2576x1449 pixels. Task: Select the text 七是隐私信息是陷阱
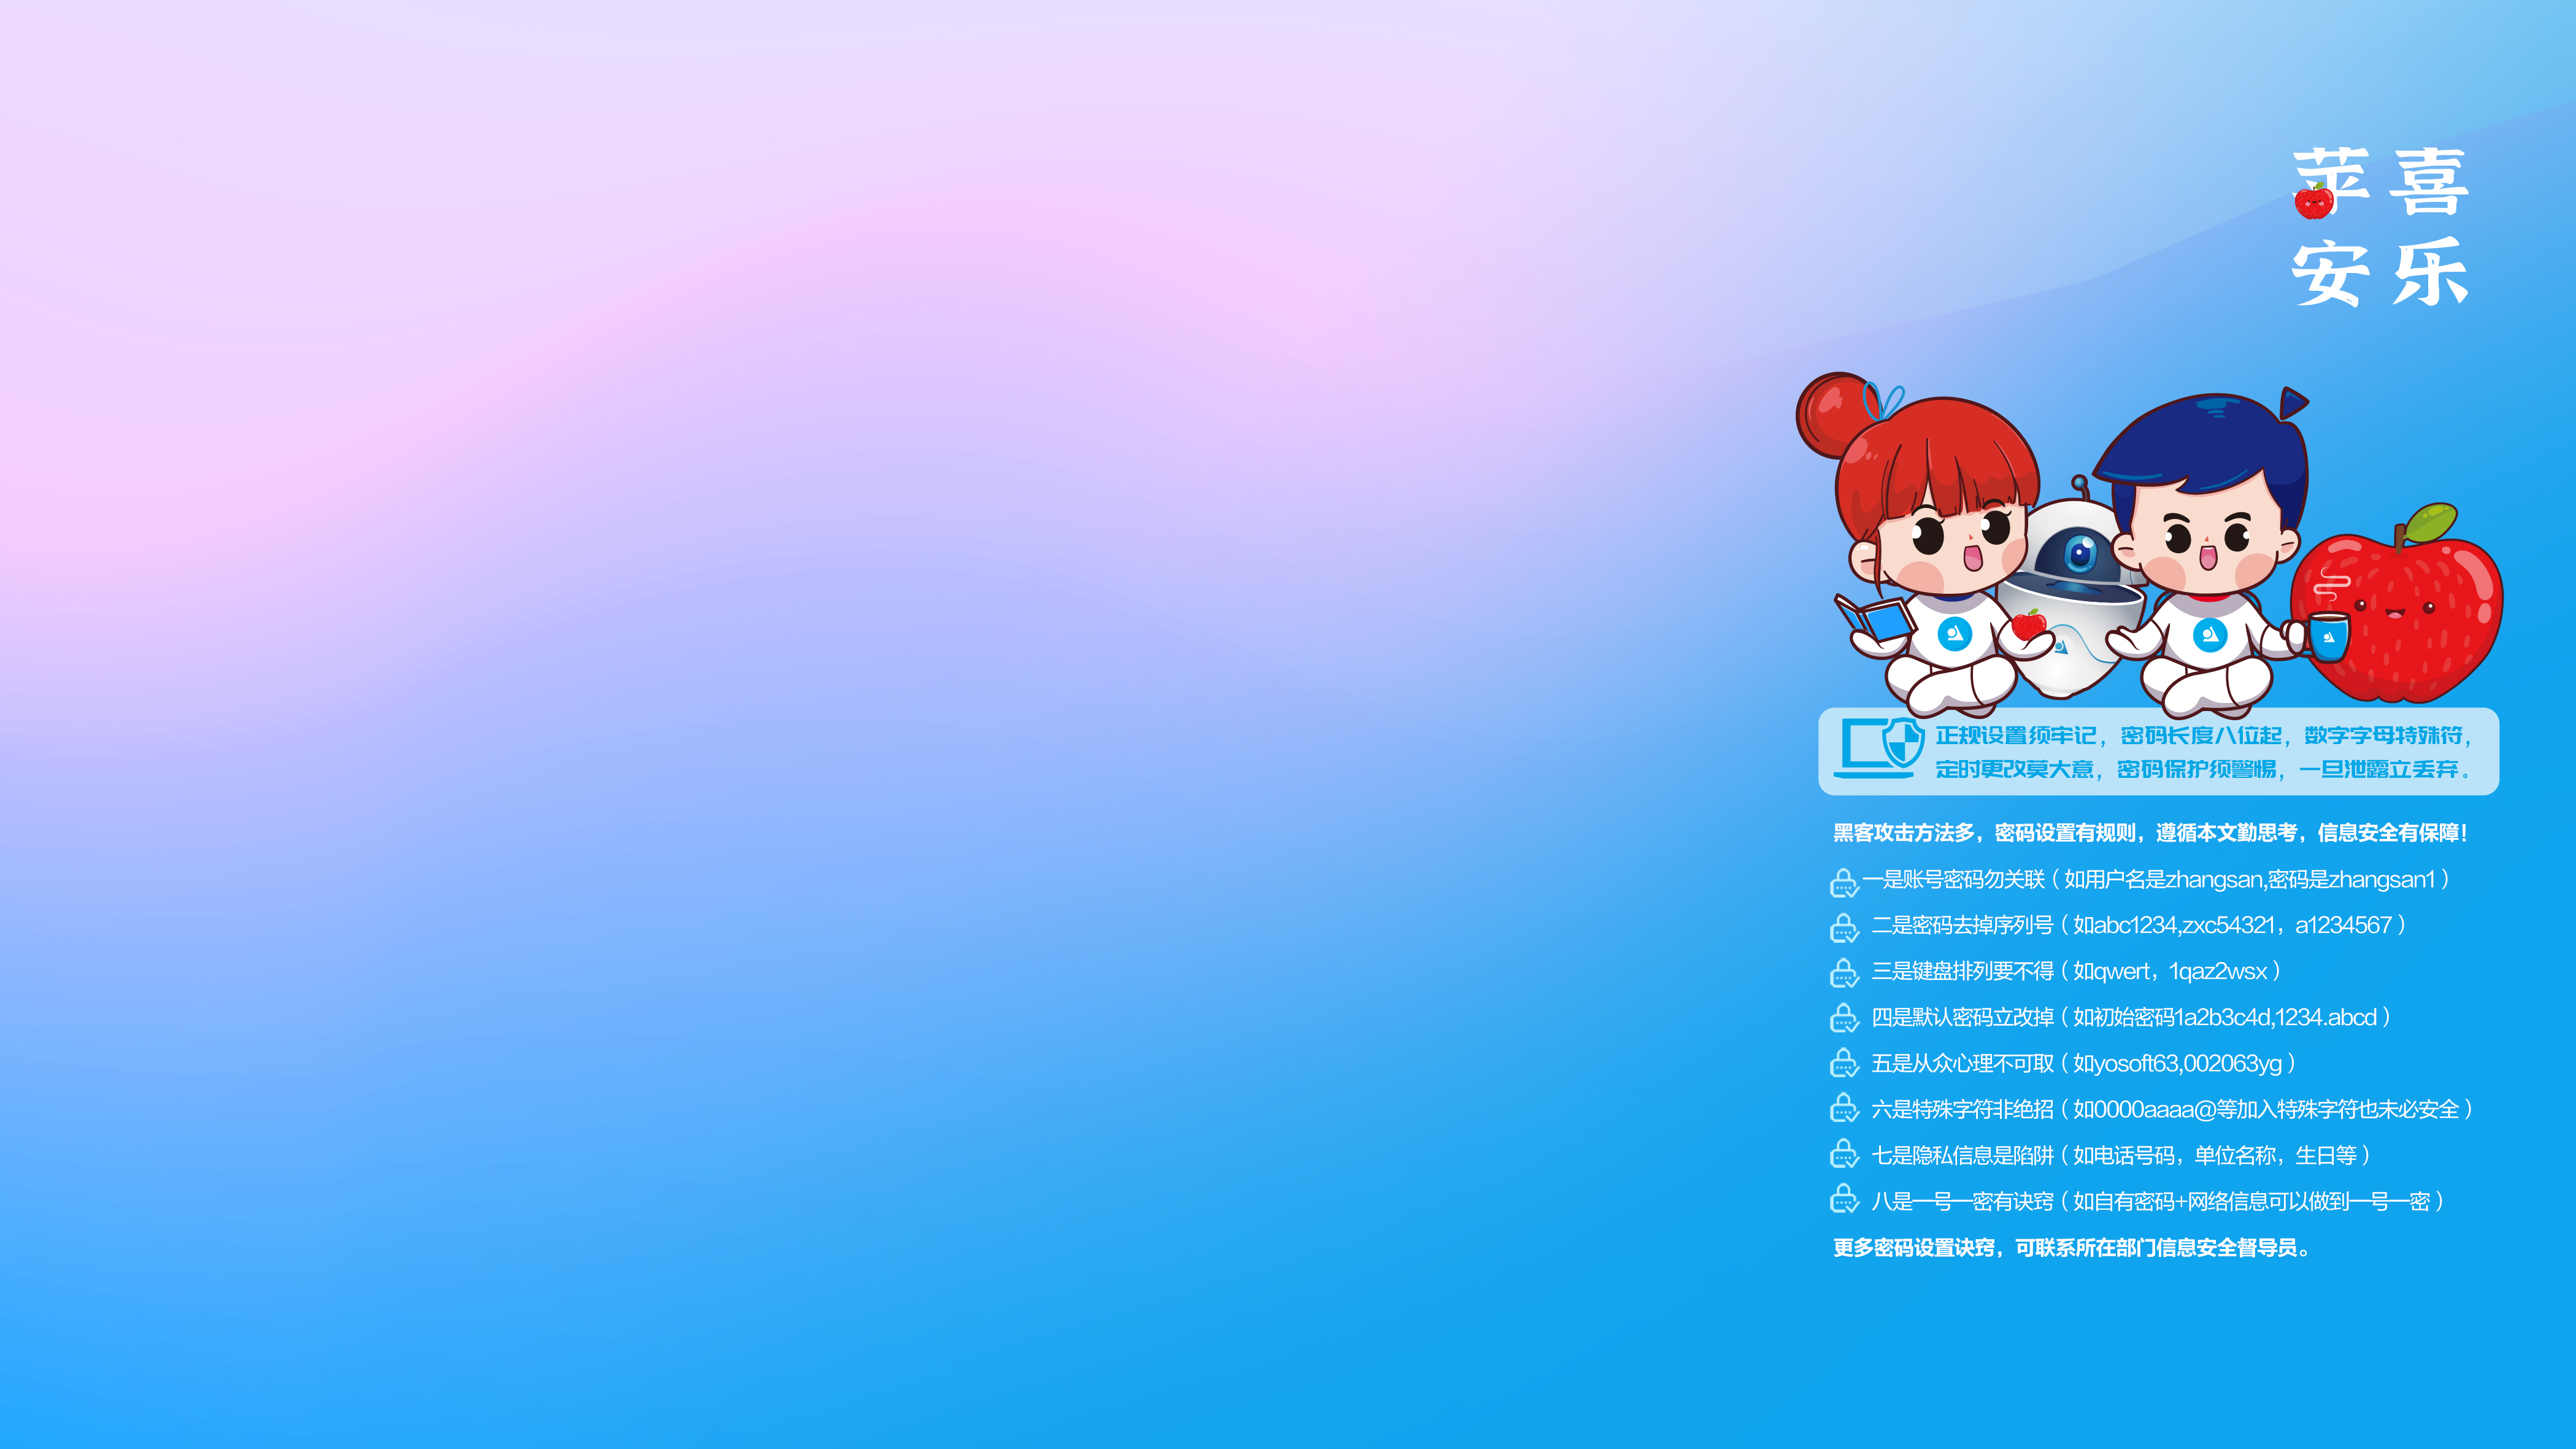pyautogui.click(x=1962, y=1155)
